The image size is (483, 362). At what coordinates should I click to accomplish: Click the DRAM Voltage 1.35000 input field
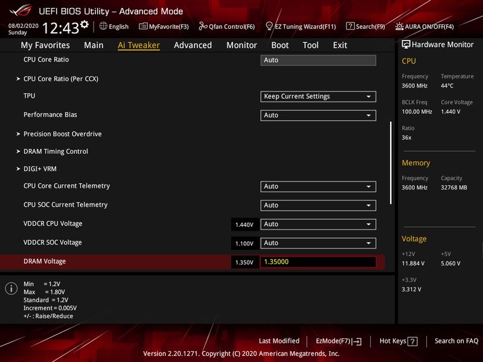click(x=318, y=262)
